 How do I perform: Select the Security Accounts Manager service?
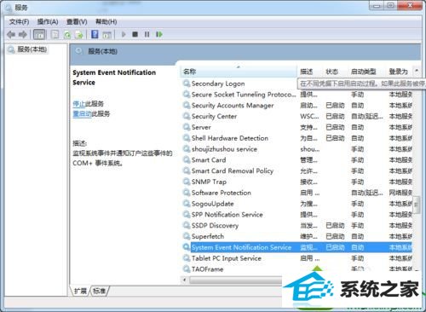[297, 106]
